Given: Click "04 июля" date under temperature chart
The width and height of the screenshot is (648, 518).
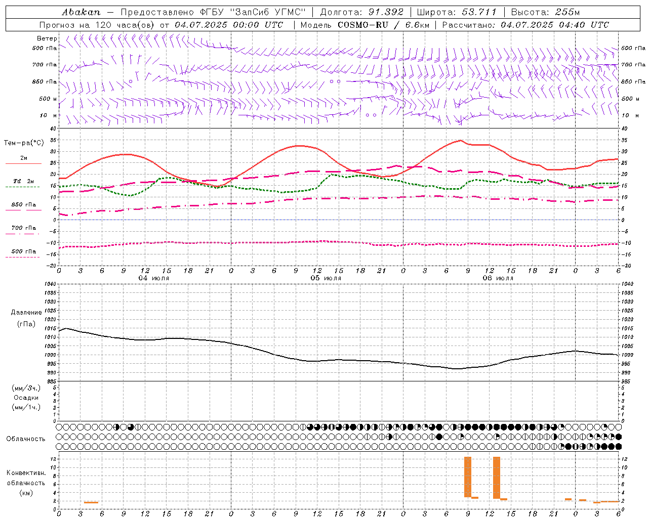Looking at the screenshot, I should click(x=154, y=278).
